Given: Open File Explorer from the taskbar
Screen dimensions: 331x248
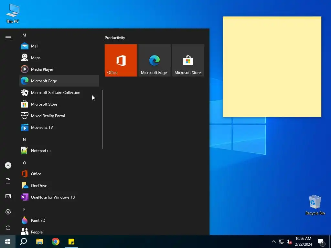Looking at the screenshot, I should coord(39,242).
